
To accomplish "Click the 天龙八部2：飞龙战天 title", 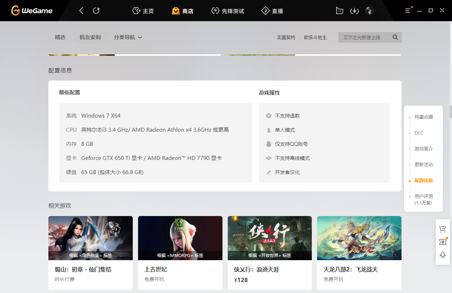I will [x=351, y=270].
